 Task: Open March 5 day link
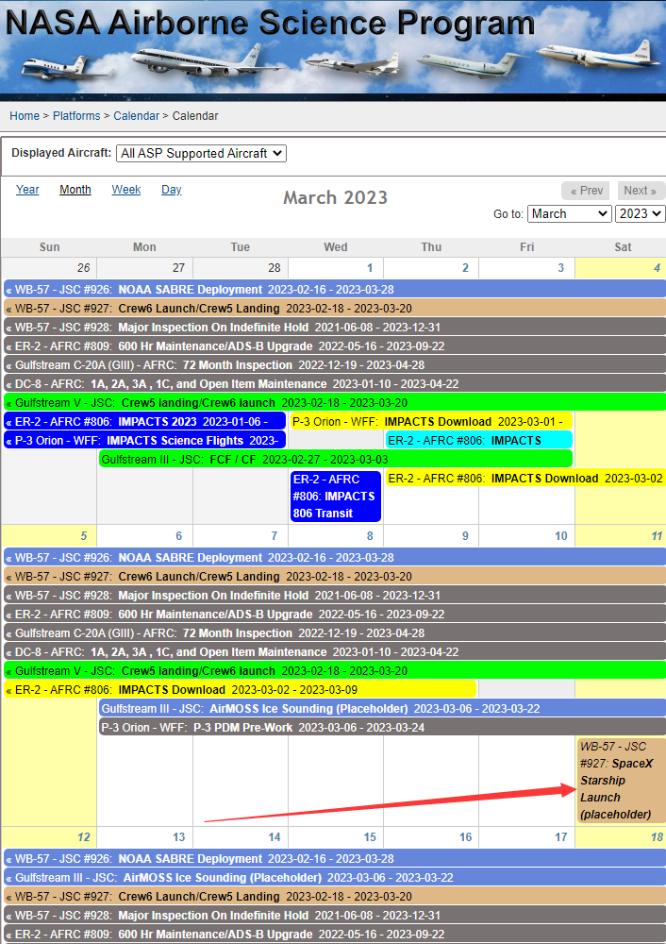(84, 536)
